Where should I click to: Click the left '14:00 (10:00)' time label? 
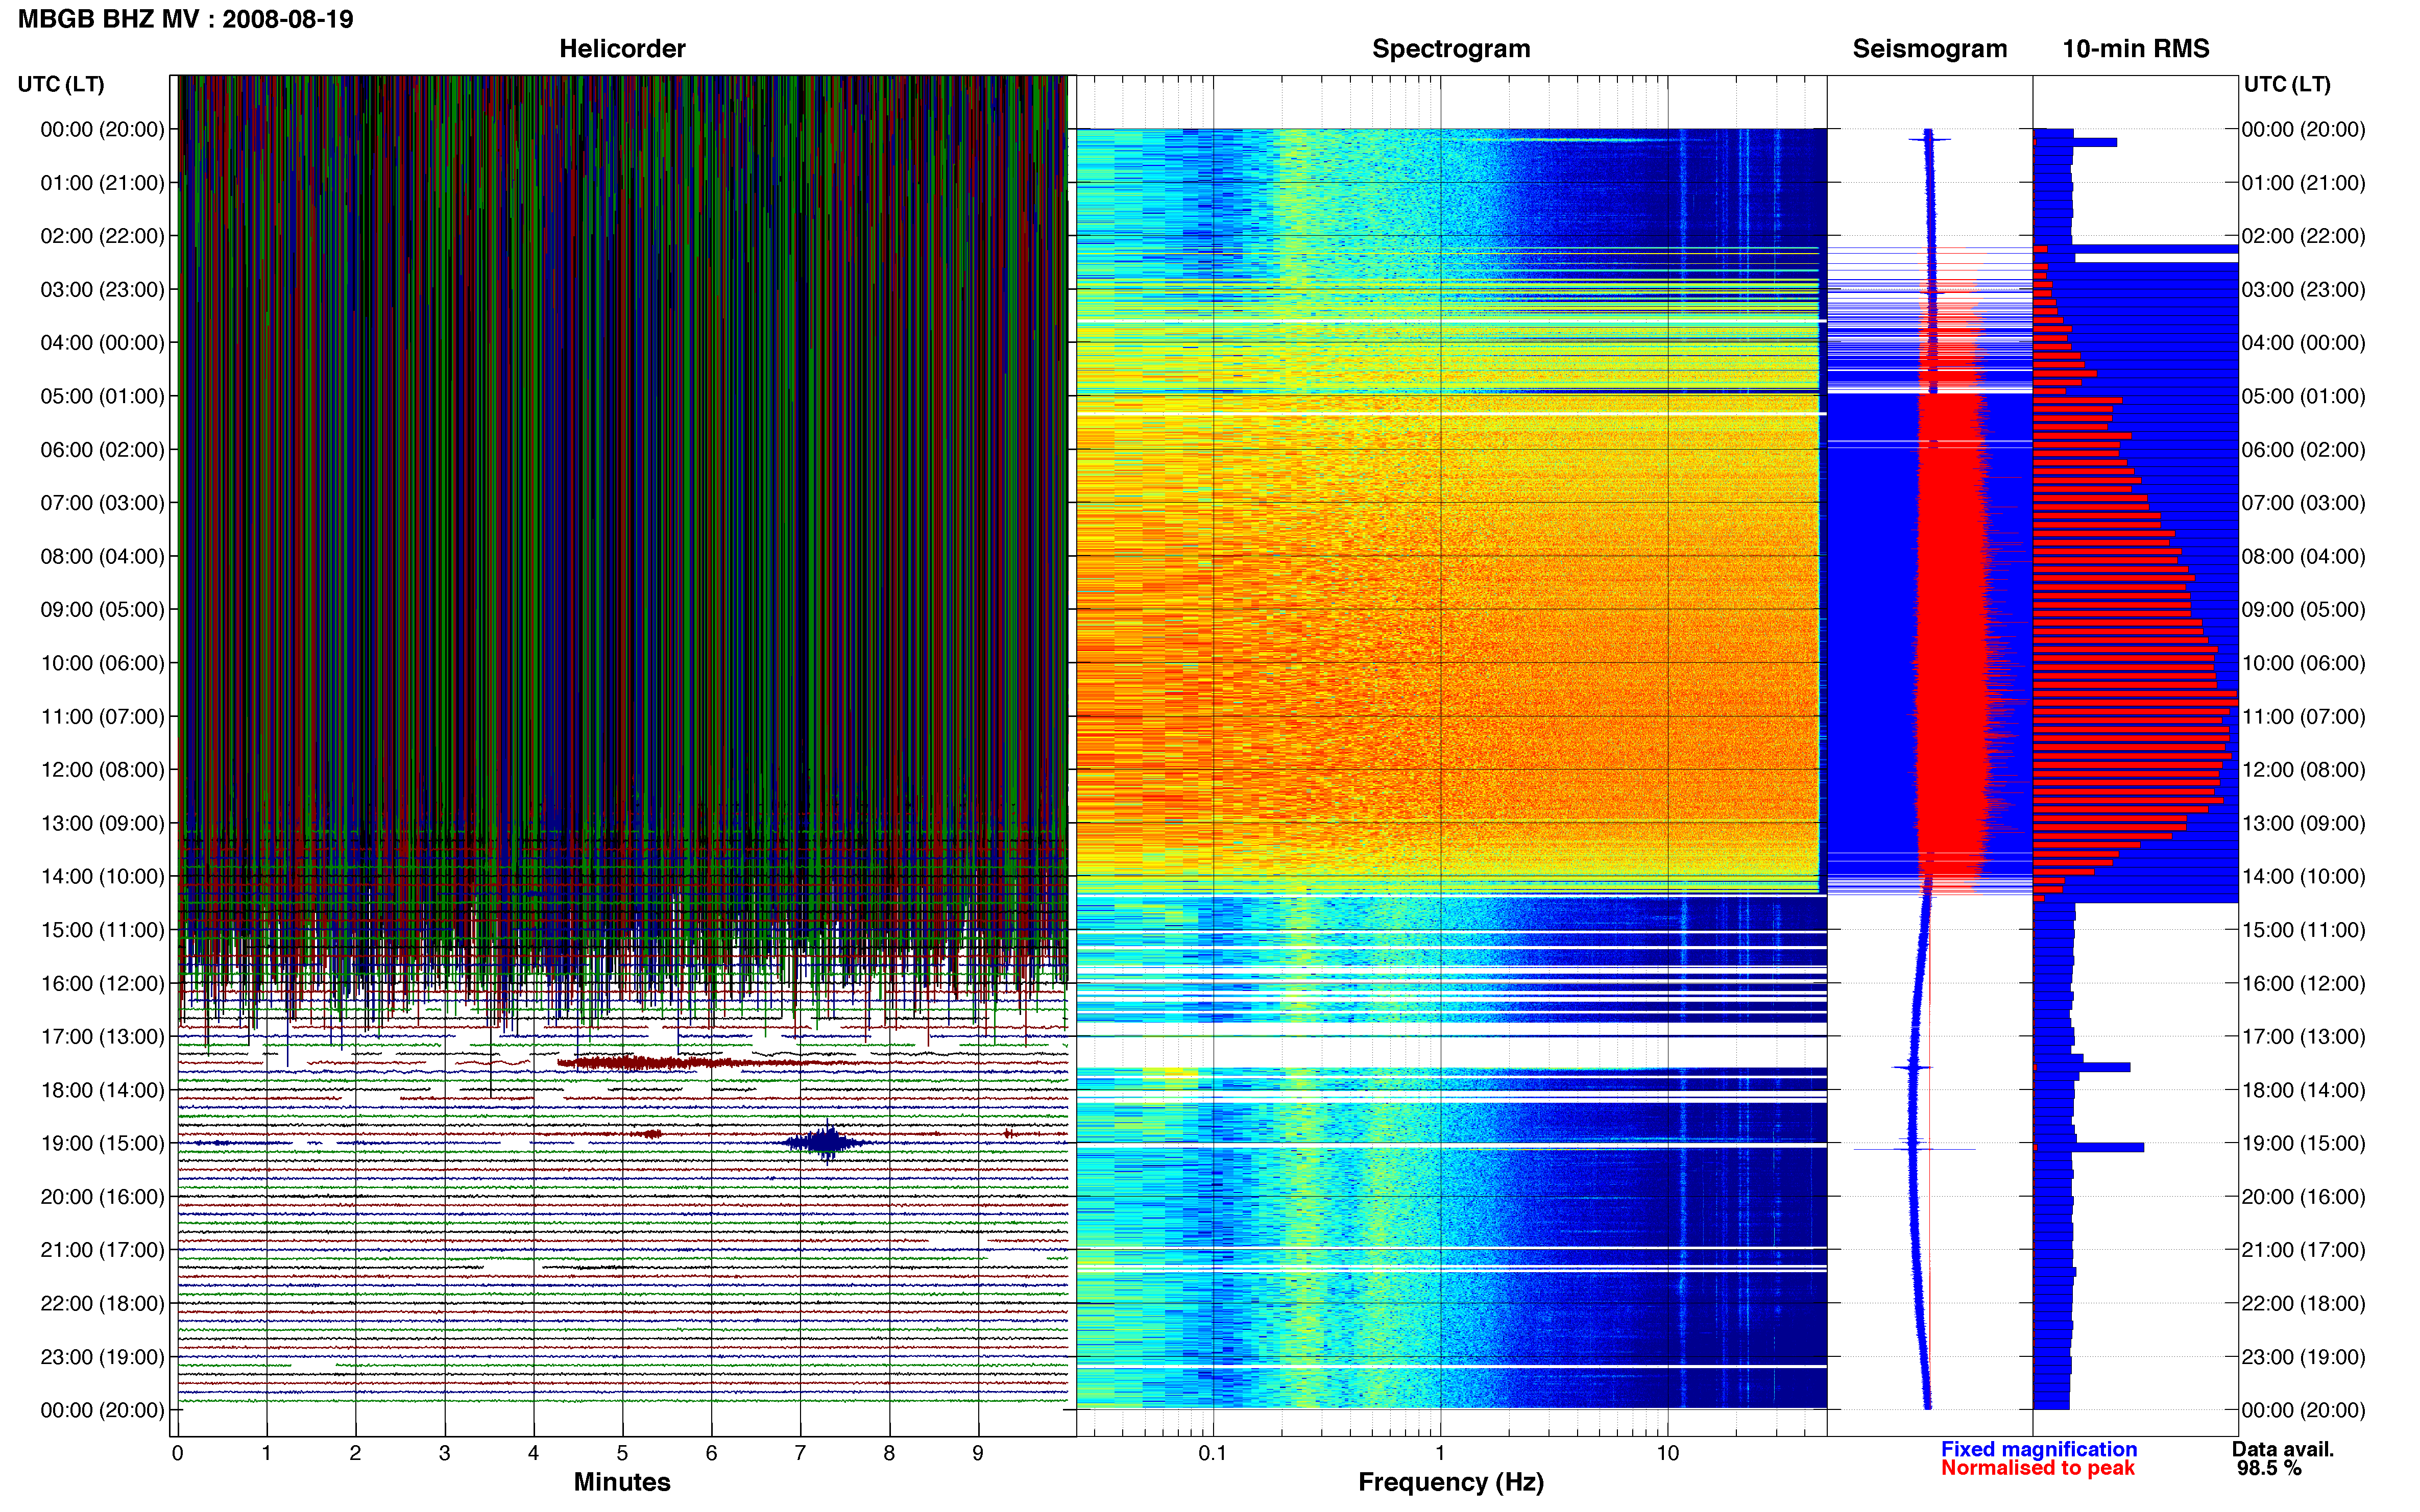click(102, 876)
